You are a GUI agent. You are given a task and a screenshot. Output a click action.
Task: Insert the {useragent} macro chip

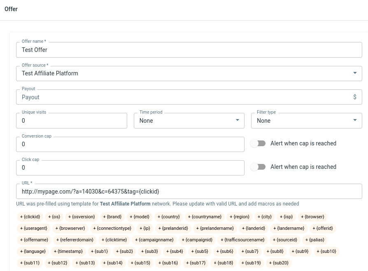34,228
